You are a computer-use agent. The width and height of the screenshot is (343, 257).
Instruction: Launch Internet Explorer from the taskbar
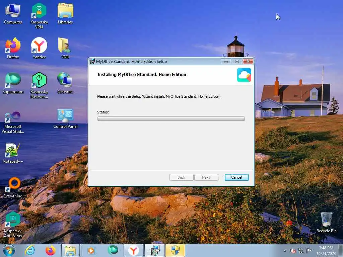30,250
